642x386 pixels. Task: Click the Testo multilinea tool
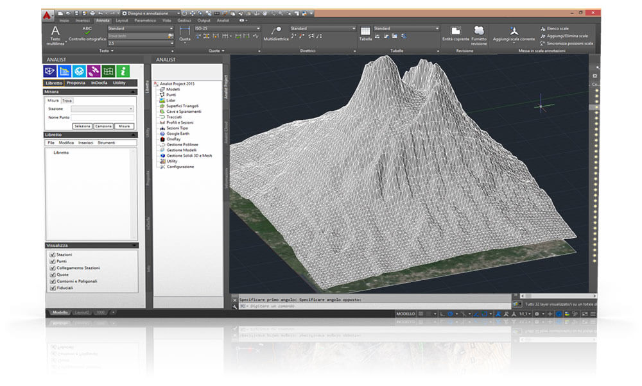pyautogui.click(x=55, y=35)
